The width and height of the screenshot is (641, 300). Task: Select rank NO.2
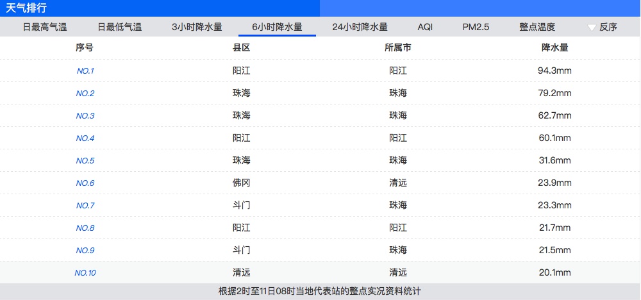coord(85,94)
